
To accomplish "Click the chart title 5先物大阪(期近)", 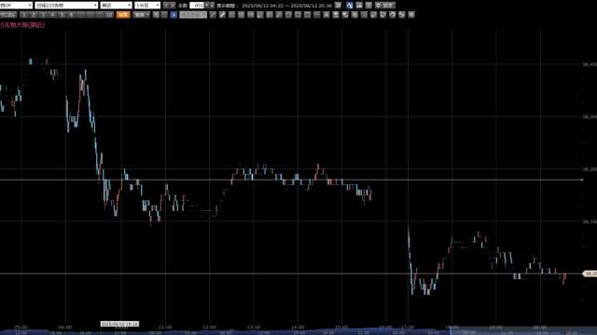I will [x=22, y=25].
